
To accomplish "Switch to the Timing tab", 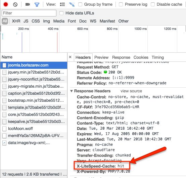I will tap(158, 57).
